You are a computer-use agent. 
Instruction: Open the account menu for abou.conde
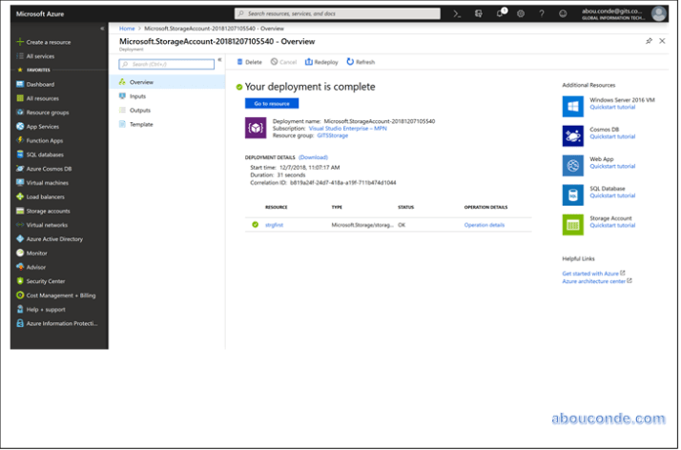pyautogui.click(x=658, y=14)
